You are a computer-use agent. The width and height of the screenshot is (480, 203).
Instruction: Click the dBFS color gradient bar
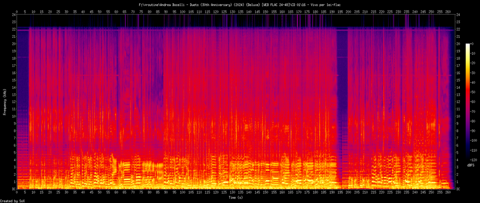click(x=468, y=102)
